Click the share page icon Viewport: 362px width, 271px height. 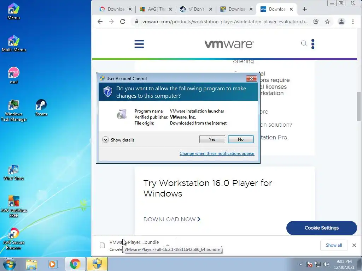coord(316,22)
